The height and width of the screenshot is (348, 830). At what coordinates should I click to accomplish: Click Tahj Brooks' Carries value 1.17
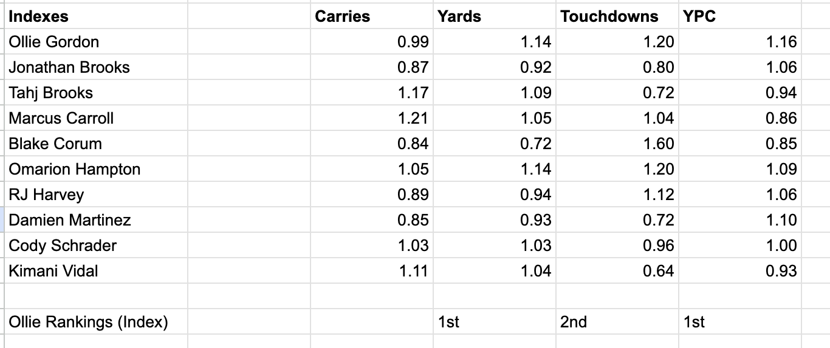[413, 93]
